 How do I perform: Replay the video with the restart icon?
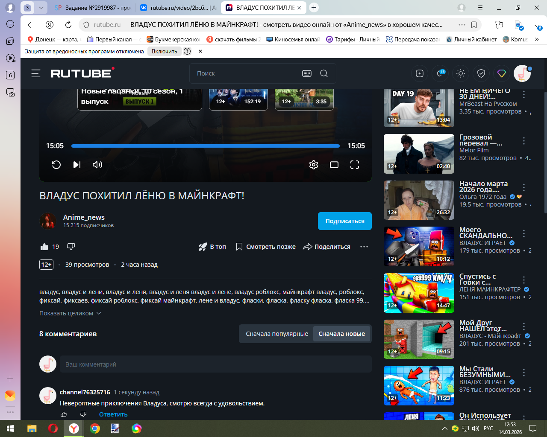click(x=56, y=165)
